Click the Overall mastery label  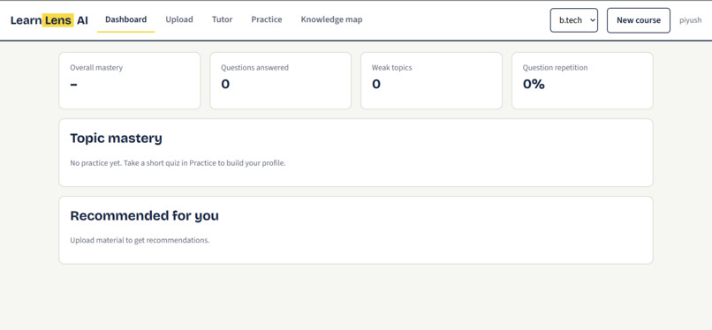(x=96, y=68)
